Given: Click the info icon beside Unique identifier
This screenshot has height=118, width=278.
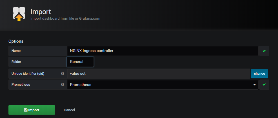Looking at the screenshot, I should click(x=63, y=74).
